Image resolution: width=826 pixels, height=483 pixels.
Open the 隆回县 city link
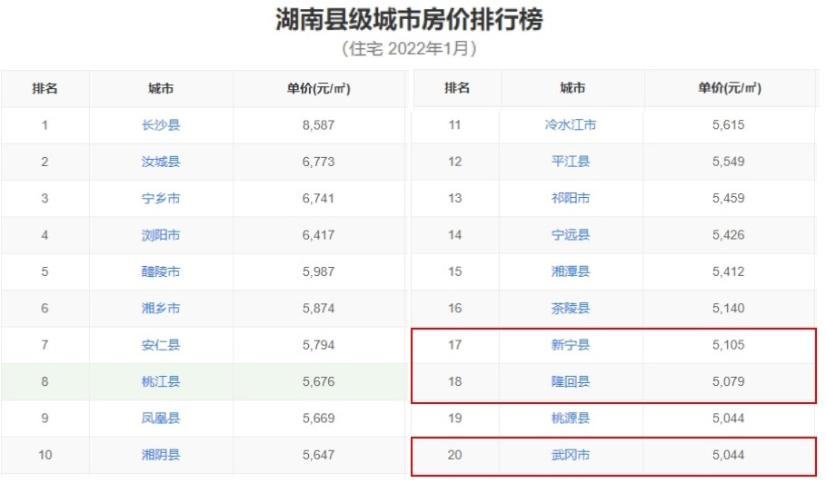click(x=571, y=381)
